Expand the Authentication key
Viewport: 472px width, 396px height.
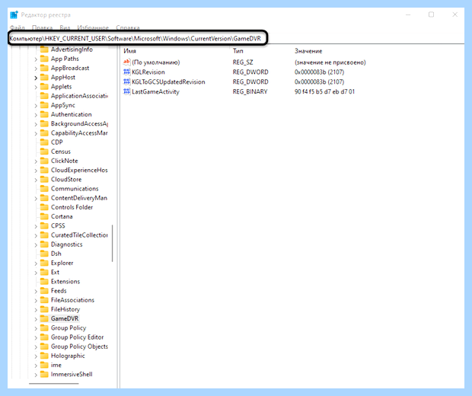coord(36,115)
